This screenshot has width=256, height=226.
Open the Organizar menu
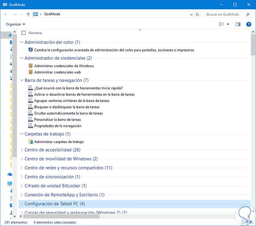click(15, 24)
